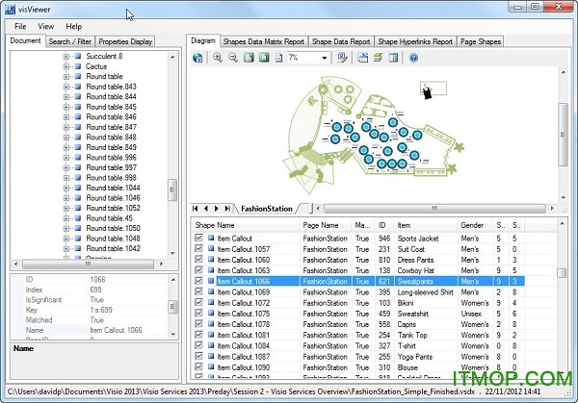Open the layers icon in toolbar
Image resolution: width=578 pixels, height=403 pixels.
tap(378, 58)
